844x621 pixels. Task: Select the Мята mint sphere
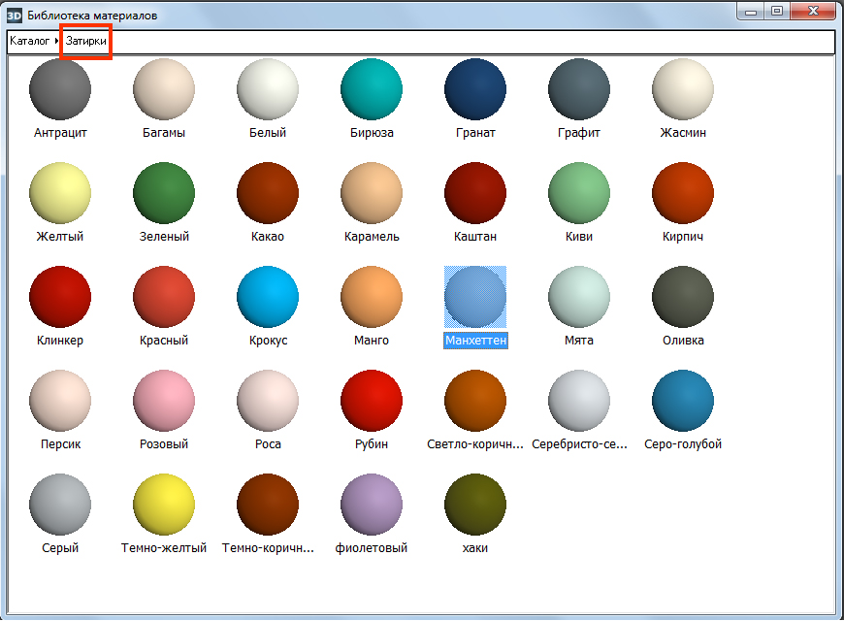point(579,297)
